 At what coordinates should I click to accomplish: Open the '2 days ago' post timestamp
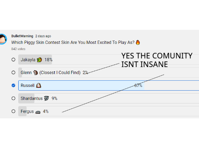[x=43, y=36]
